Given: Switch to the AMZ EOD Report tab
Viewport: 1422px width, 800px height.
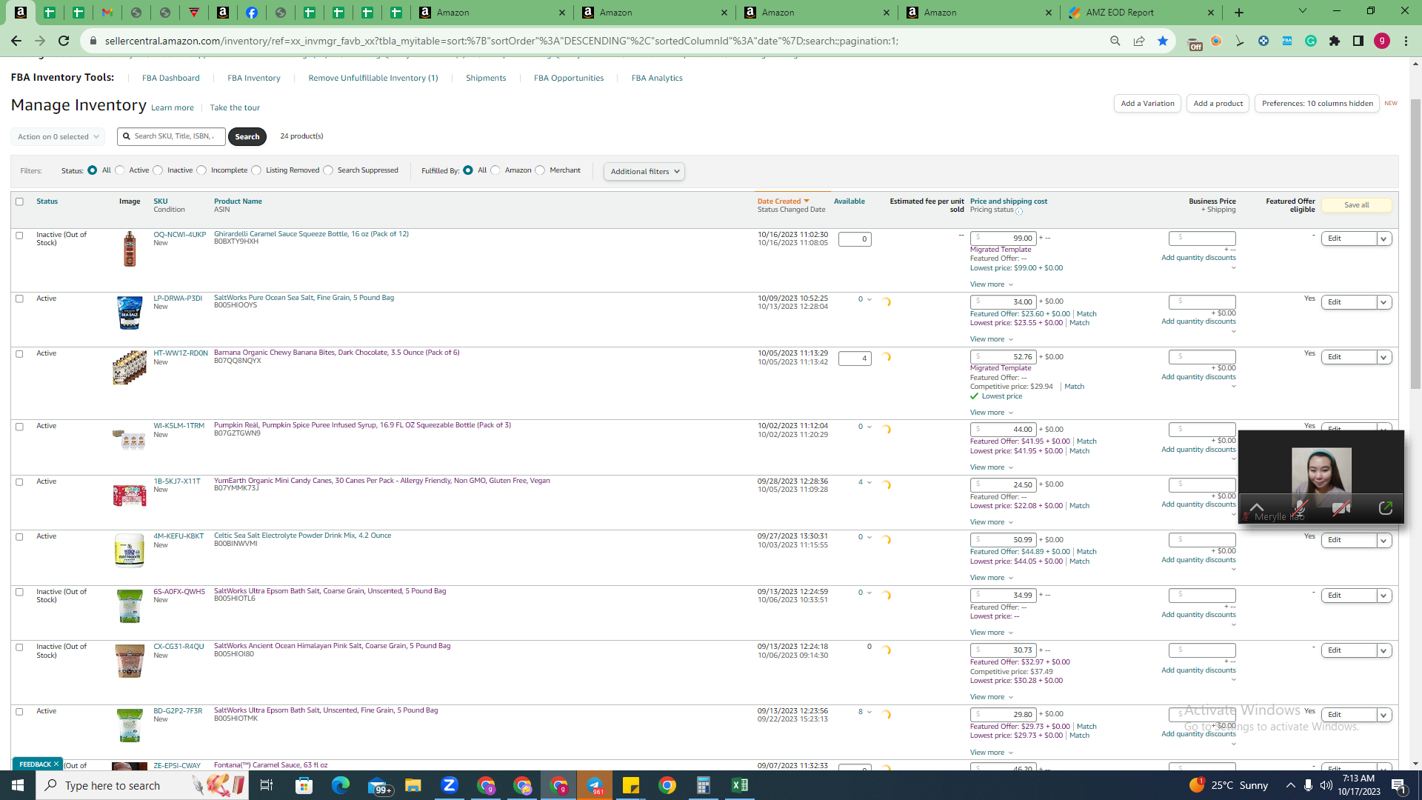Looking at the screenshot, I should pos(1142,13).
